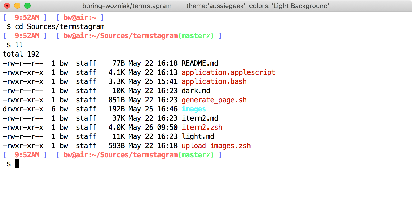Image resolution: width=412 pixels, height=197 pixels.
Task: Click the light.md filename
Action: 198,136
